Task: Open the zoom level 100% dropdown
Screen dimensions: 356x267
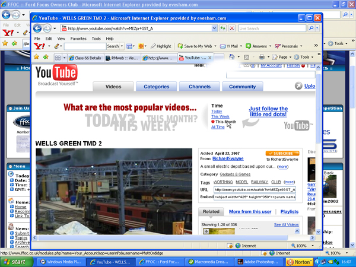Action: tap(313, 246)
